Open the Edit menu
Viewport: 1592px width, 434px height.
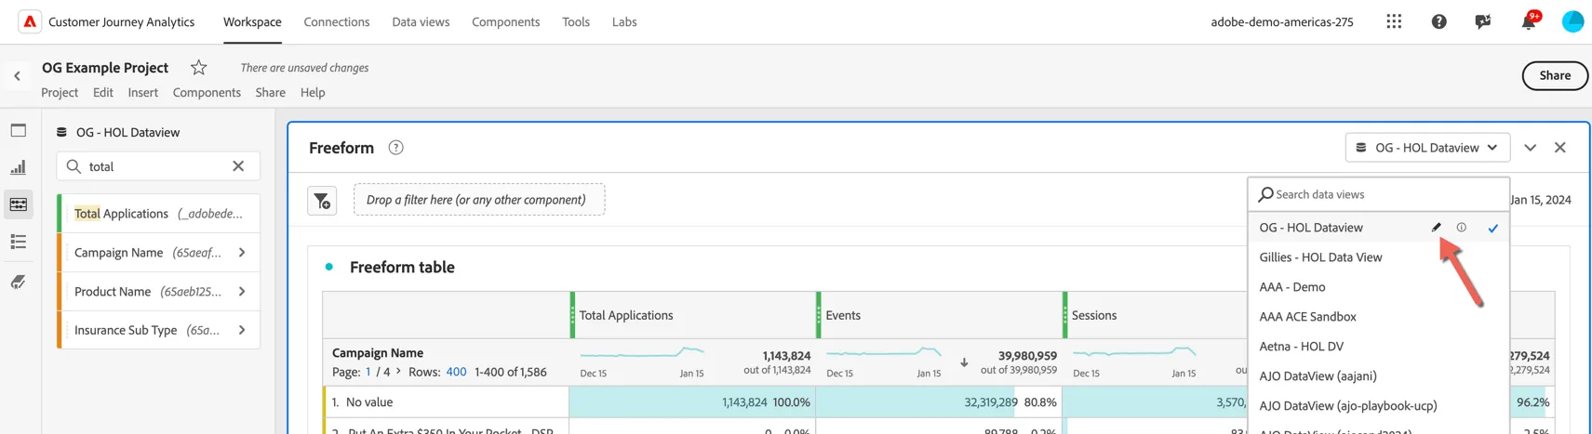[103, 93]
